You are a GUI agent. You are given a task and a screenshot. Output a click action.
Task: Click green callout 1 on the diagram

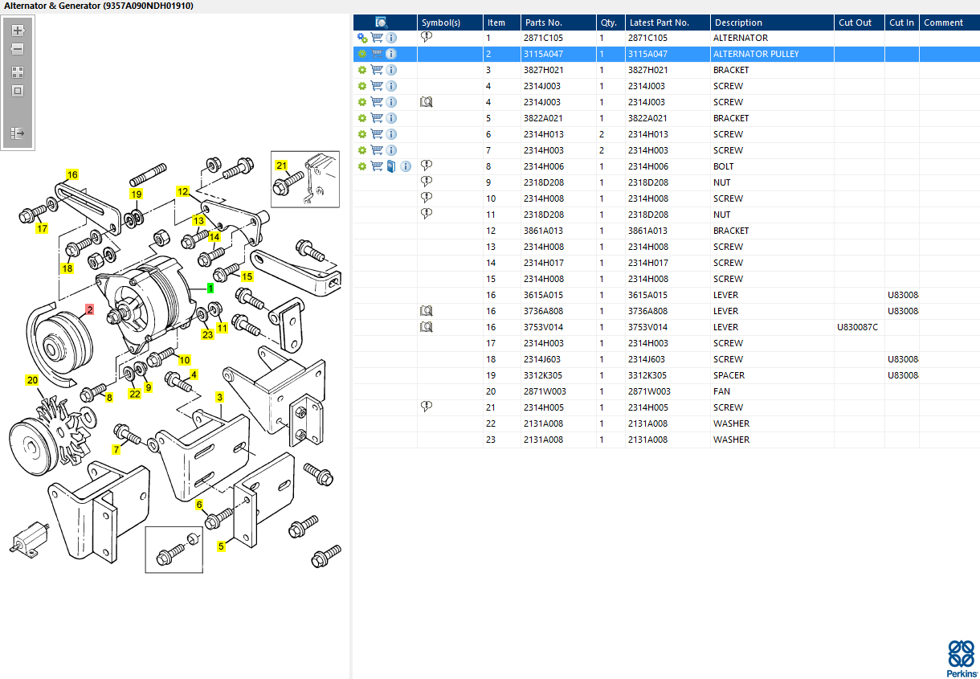(x=210, y=287)
